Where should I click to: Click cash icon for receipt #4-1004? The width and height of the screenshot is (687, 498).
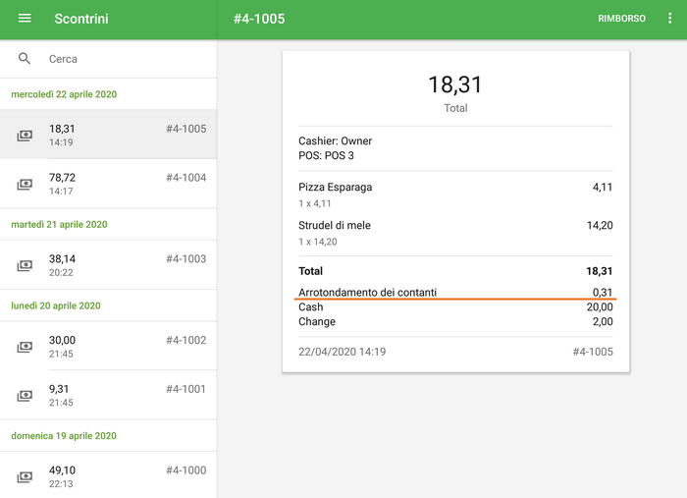coord(25,185)
